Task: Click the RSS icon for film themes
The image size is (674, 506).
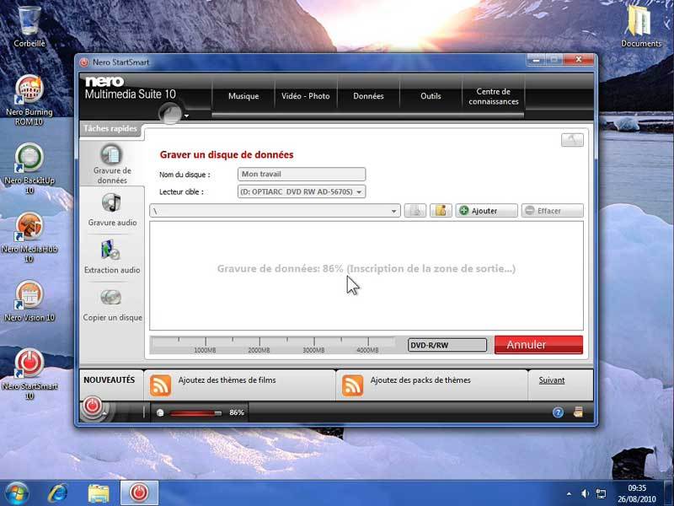Action: [160, 385]
